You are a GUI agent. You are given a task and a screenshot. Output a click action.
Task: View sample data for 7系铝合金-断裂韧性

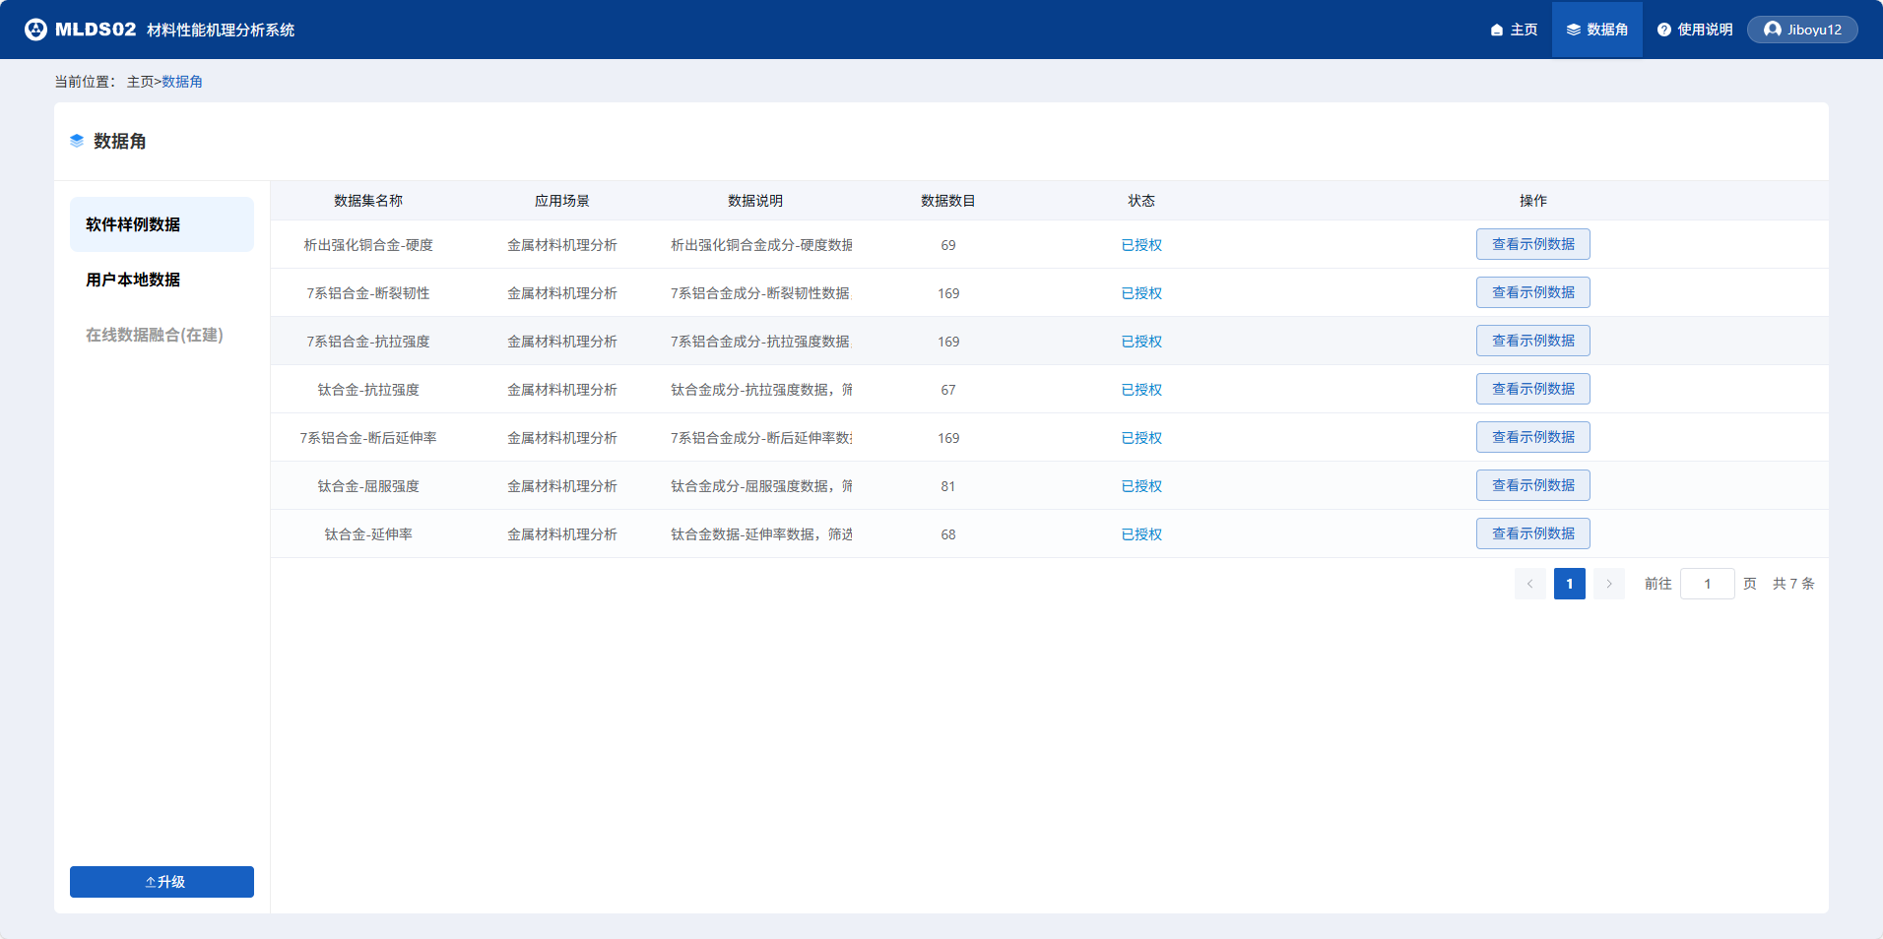click(1532, 292)
